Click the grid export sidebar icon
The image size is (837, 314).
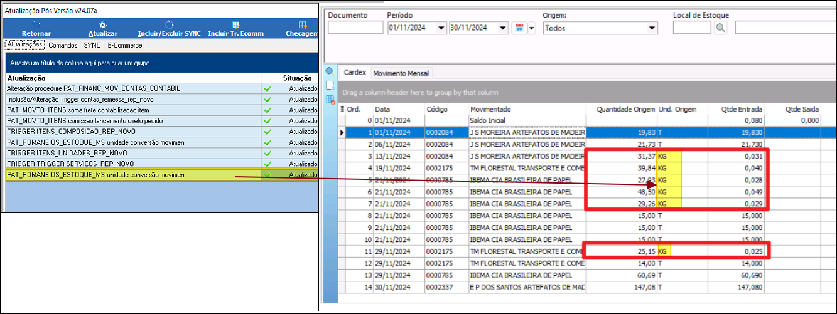click(x=329, y=99)
